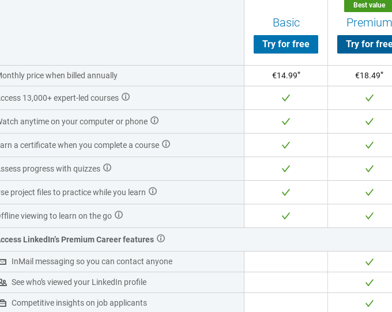The height and width of the screenshot is (312, 392).
Task: Click info icon beside project files row
Action: click(153, 192)
